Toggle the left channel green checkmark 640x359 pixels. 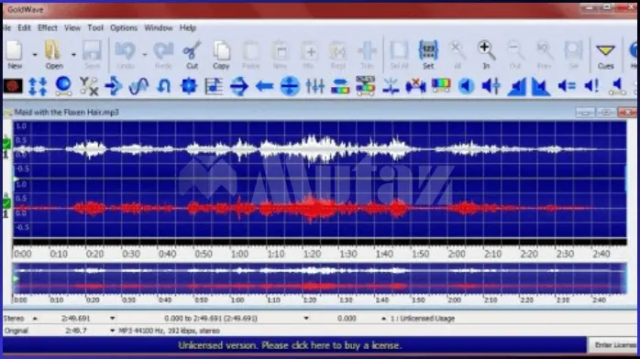click(6, 144)
